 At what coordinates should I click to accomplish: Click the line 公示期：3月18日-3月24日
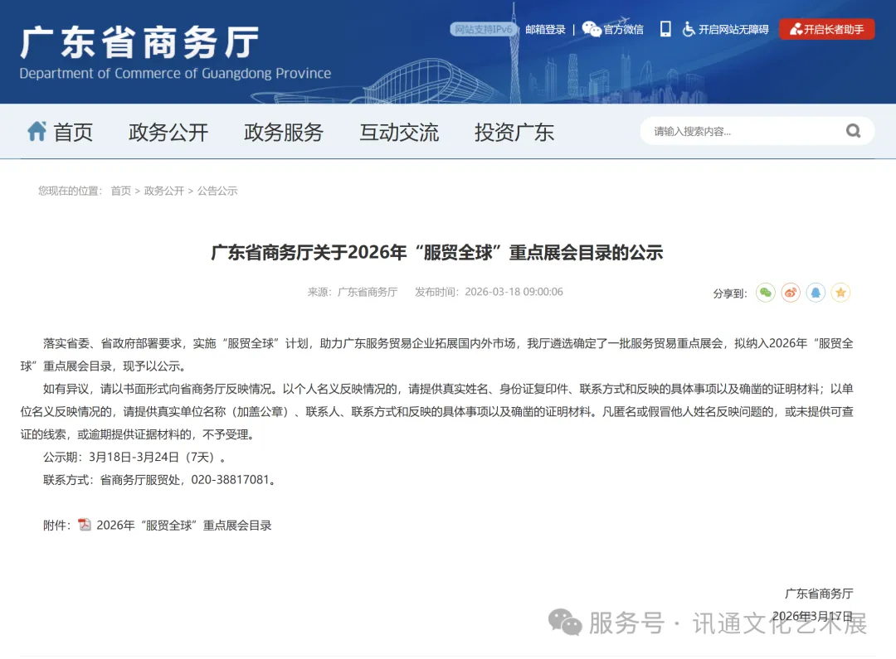[x=134, y=457]
